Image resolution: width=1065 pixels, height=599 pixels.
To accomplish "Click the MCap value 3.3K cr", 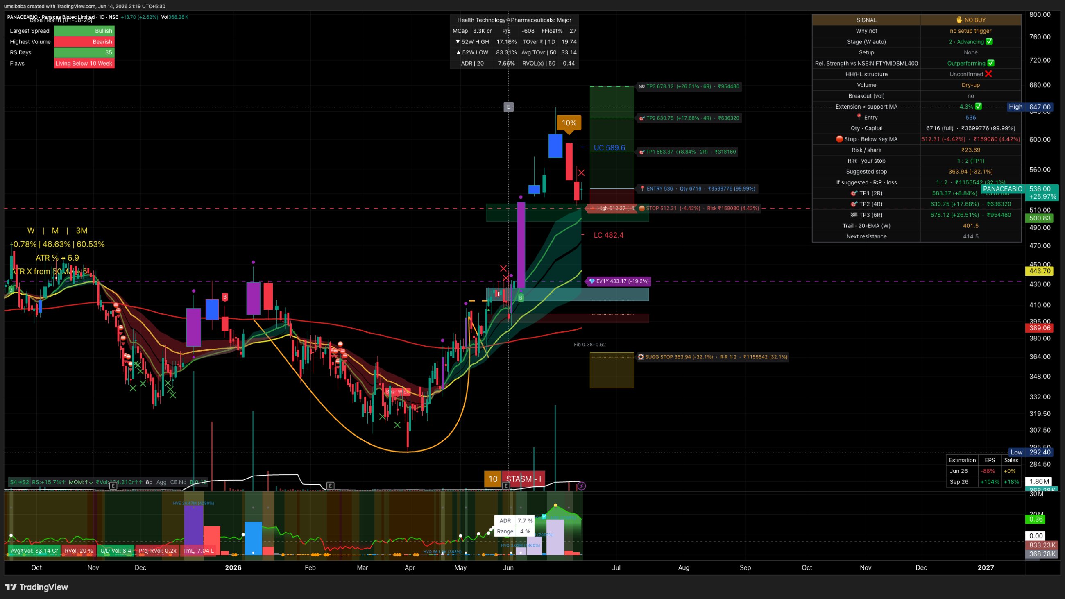I will tap(483, 31).
